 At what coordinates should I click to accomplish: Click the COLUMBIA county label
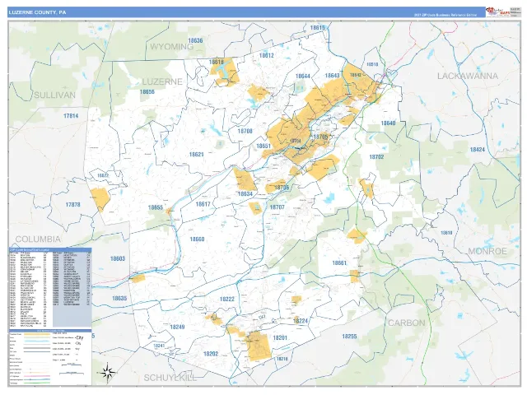pyautogui.click(x=38, y=239)
